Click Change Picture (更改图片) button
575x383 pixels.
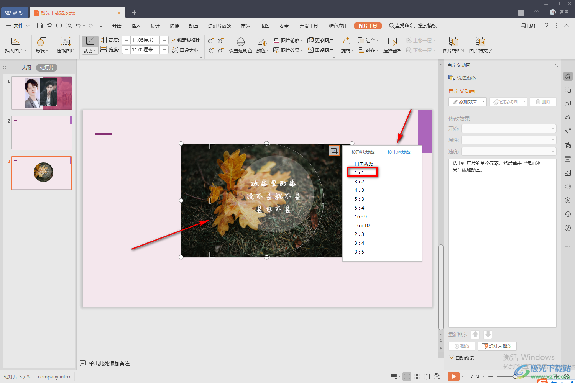tap(320, 40)
